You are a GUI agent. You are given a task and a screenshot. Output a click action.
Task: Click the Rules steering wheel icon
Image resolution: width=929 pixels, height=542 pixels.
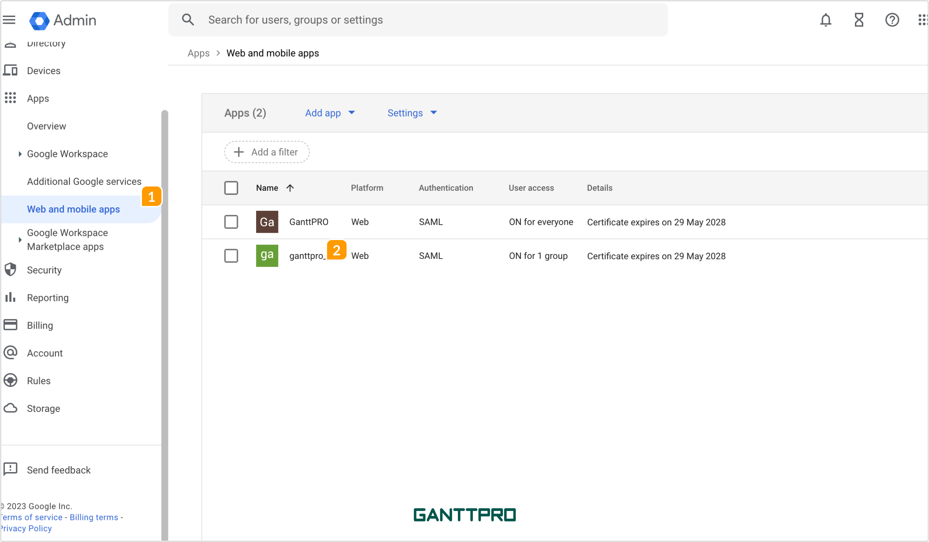10,380
